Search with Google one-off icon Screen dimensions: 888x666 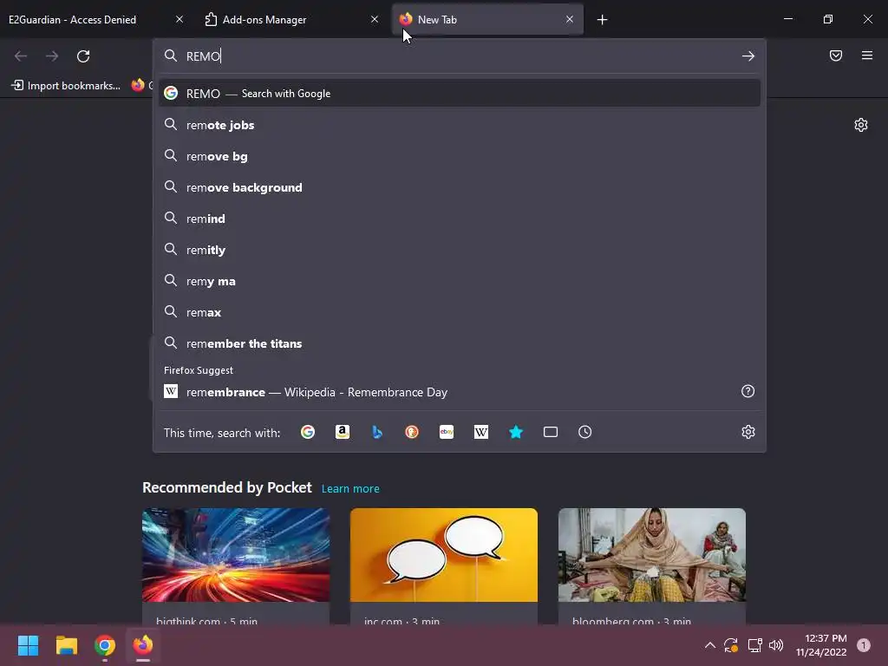tap(308, 432)
